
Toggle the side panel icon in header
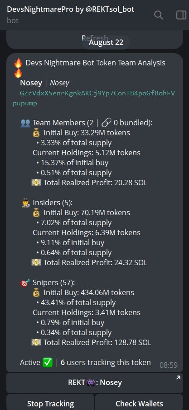tap(181, 15)
